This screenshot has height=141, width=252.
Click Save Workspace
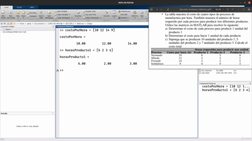point(49,14)
